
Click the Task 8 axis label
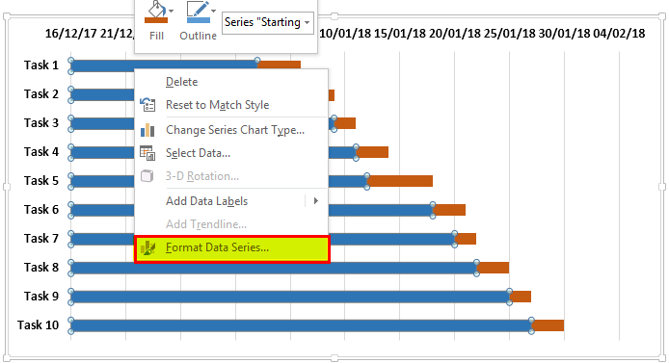point(40,268)
